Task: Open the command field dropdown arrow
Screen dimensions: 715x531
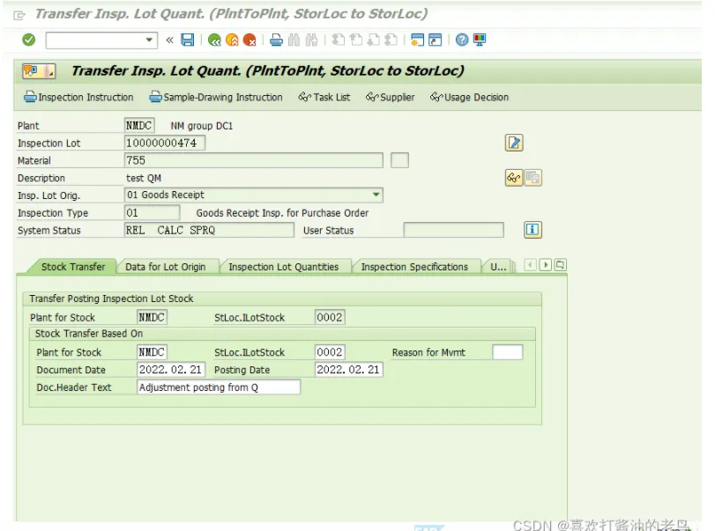Action: pyautogui.click(x=149, y=41)
